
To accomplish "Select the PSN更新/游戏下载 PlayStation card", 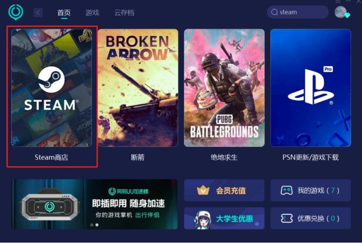I will (311, 88).
